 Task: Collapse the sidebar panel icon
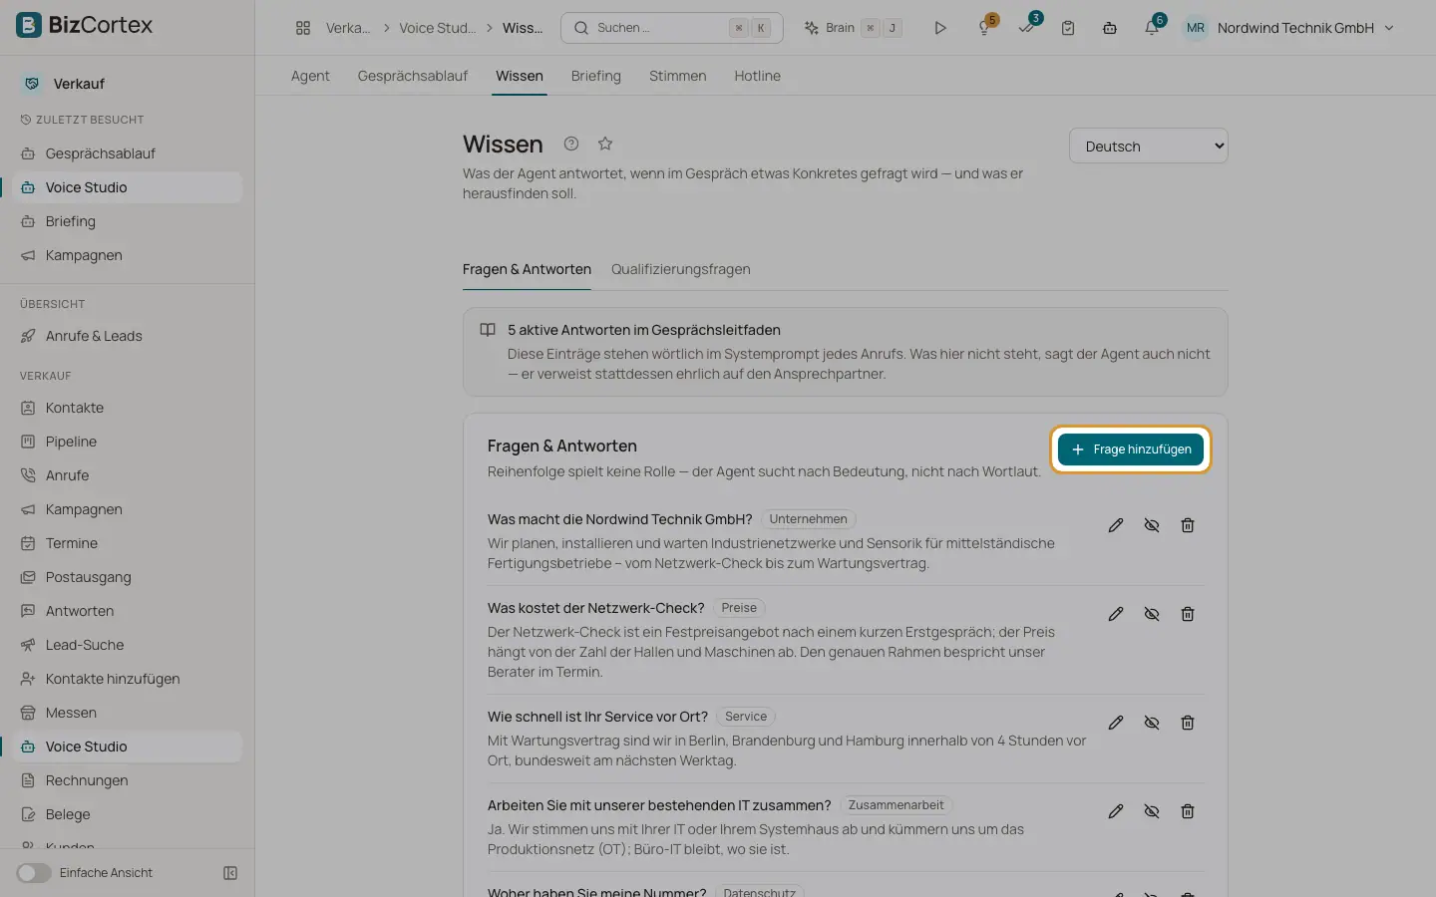230,873
